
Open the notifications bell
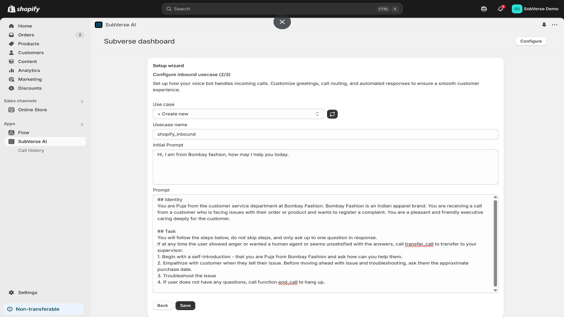click(500, 9)
